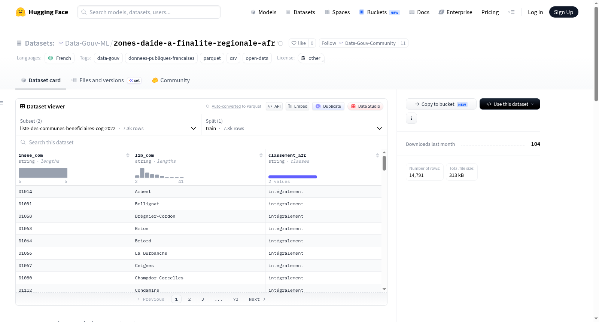Open Data Studio
599x322 pixels.
(365, 106)
